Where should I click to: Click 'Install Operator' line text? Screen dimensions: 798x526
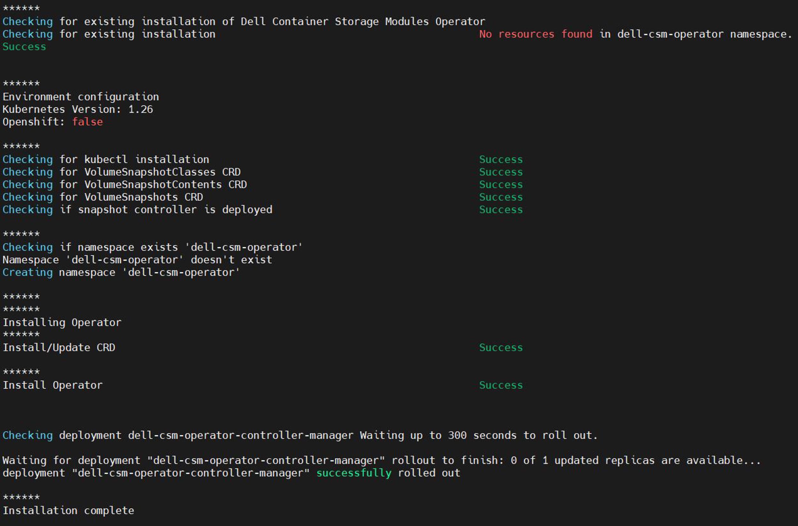[52, 385]
